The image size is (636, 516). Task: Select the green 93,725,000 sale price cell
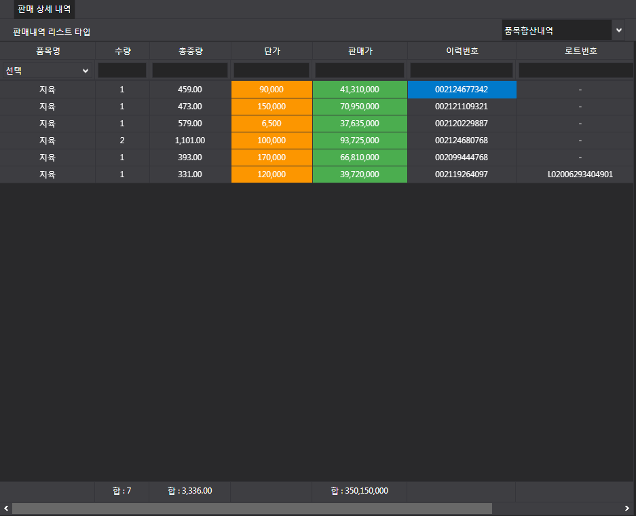pyautogui.click(x=360, y=141)
